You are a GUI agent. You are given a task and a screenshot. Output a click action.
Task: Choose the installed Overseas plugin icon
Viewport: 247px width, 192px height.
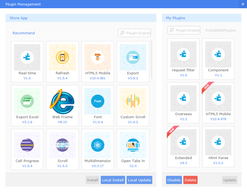click(x=183, y=98)
